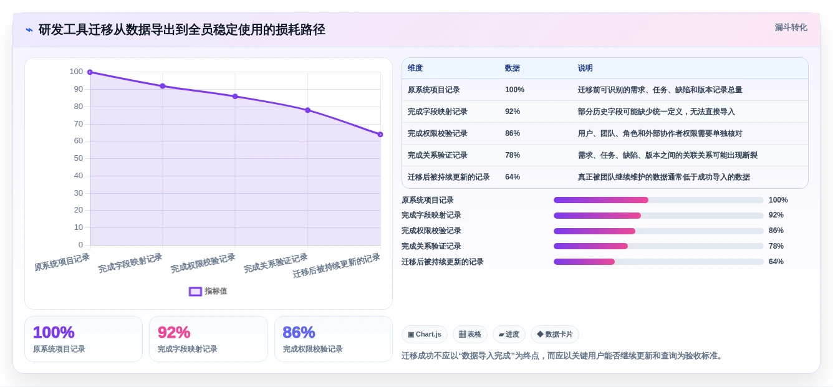Viewport: 833px width, 387px height.
Task: Click the chart point for 完成字段映射记录
Action: pyautogui.click(x=163, y=86)
